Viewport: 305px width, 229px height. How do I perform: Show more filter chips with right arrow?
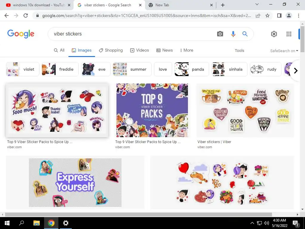click(x=296, y=70)
